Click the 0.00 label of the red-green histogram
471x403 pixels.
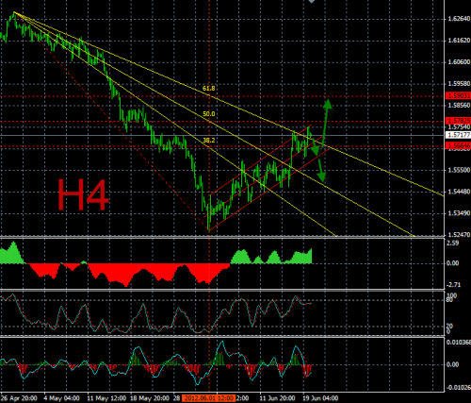pos(453,263)
